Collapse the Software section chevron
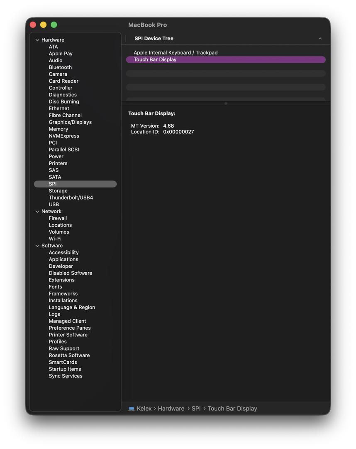356x449 pixels. click(x=37, y=246)
